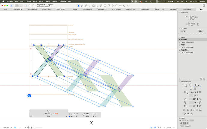The image size is (207, 129).
Task: Enable the stroke Fill checkbox
Action: coord(183,126)
